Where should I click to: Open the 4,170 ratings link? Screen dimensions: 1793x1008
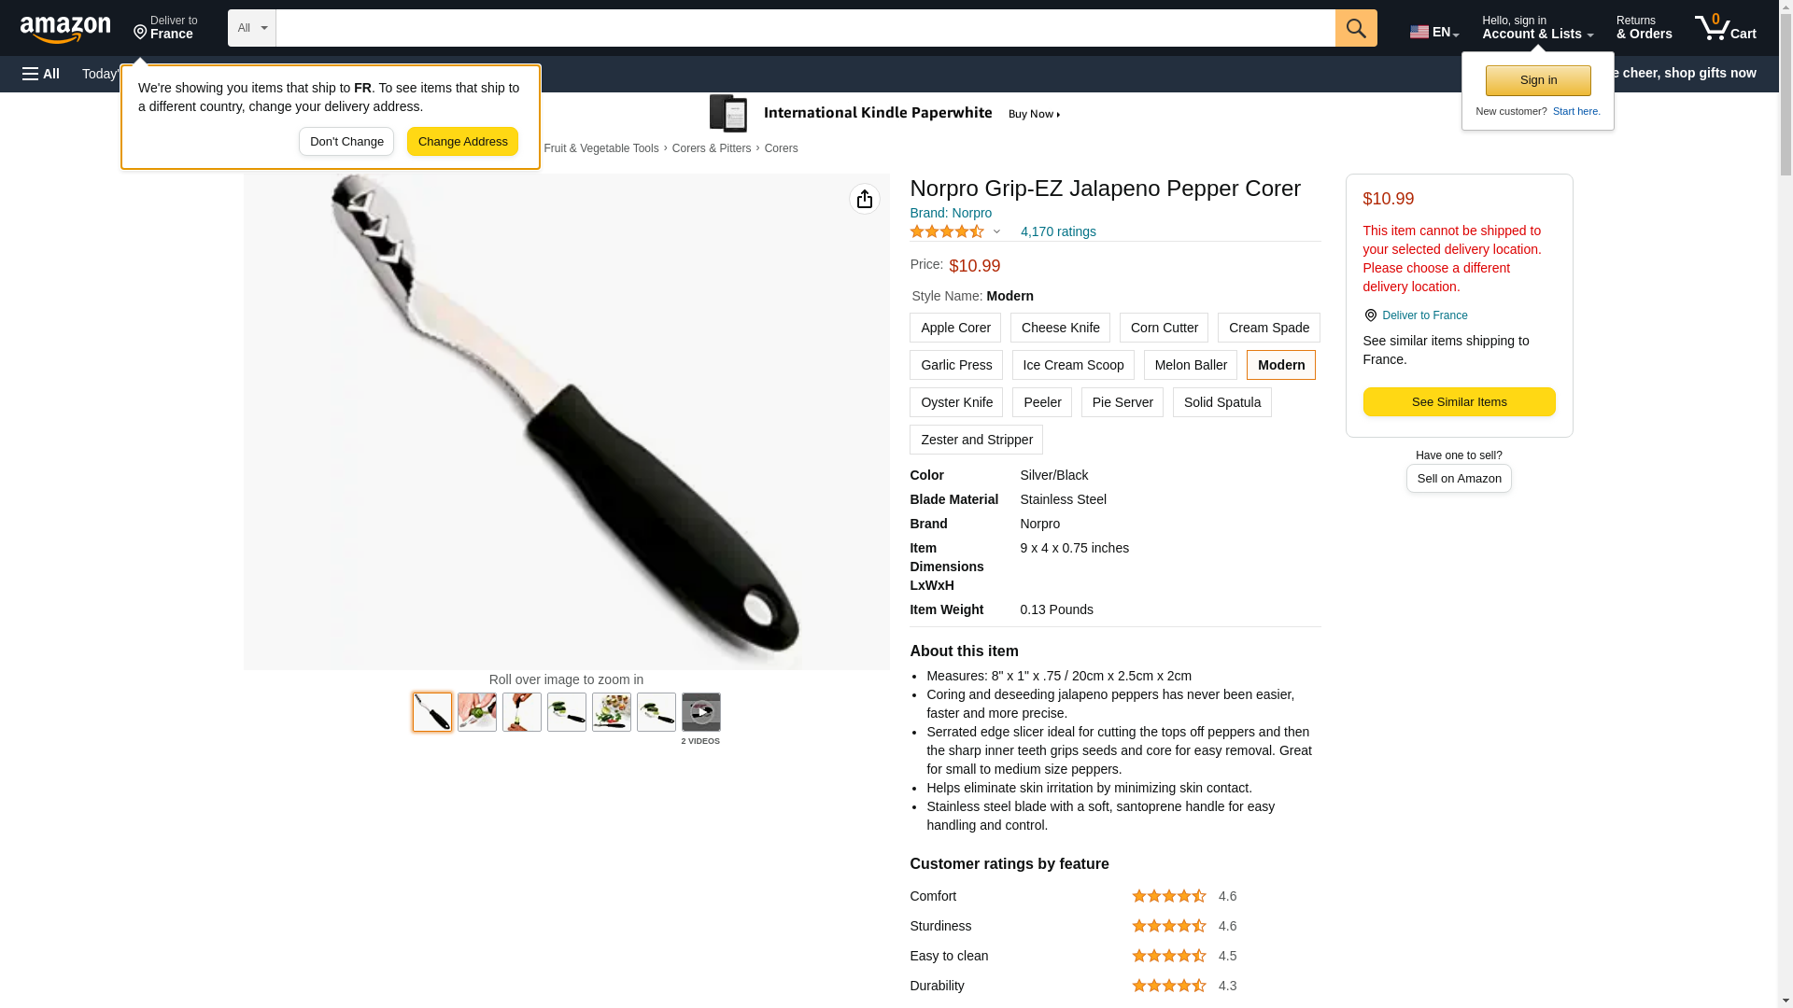[x=1058, y=231]
